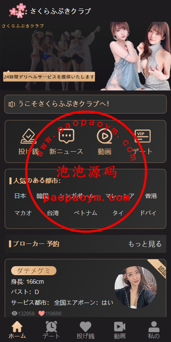Click the もっと見る link
This screenshot has width=171, height=342.
coord(145,244)
